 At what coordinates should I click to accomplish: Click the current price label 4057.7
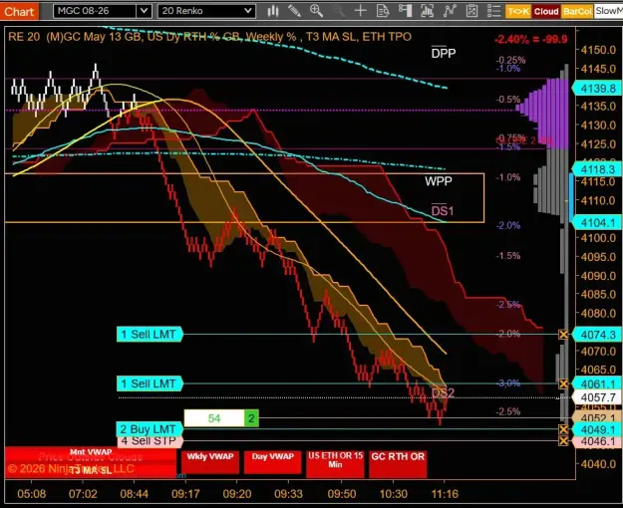click(597, 397)
